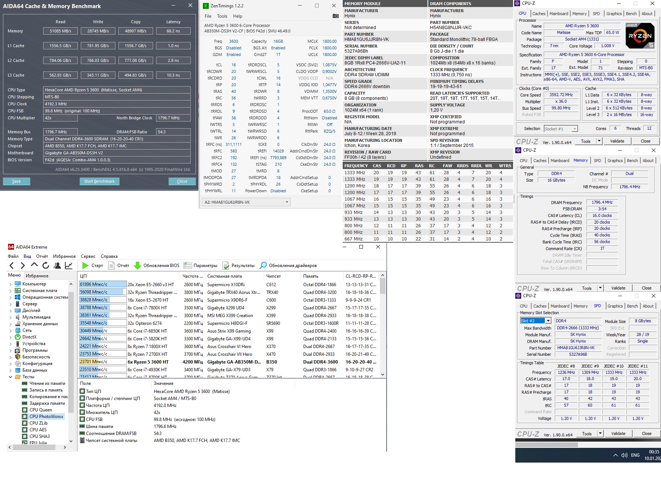Screen dimensions: 661x495
Task: Refresh the AIDA64 Extreme page with the circular arrow
Action: coord(46,266)
